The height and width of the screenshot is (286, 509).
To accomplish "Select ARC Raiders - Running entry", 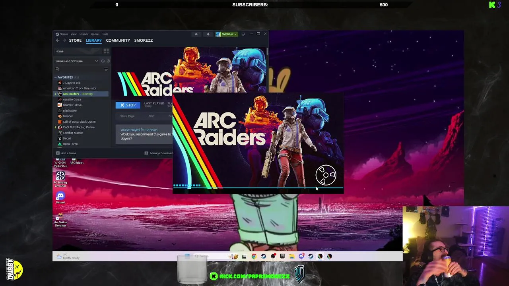I will [81, 94].
